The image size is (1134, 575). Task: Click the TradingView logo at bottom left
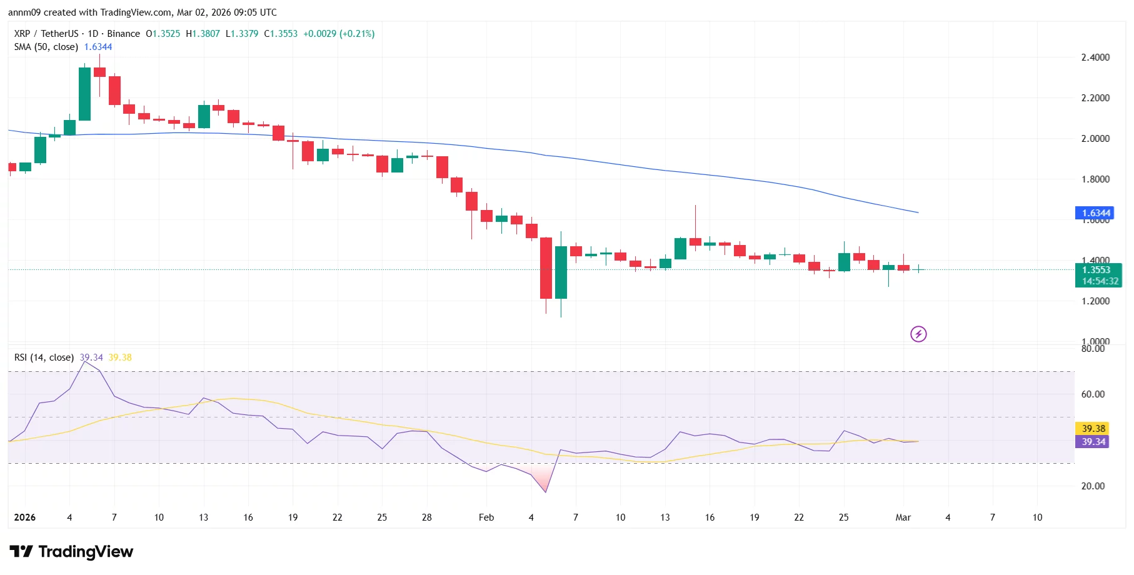pos(71,552)
